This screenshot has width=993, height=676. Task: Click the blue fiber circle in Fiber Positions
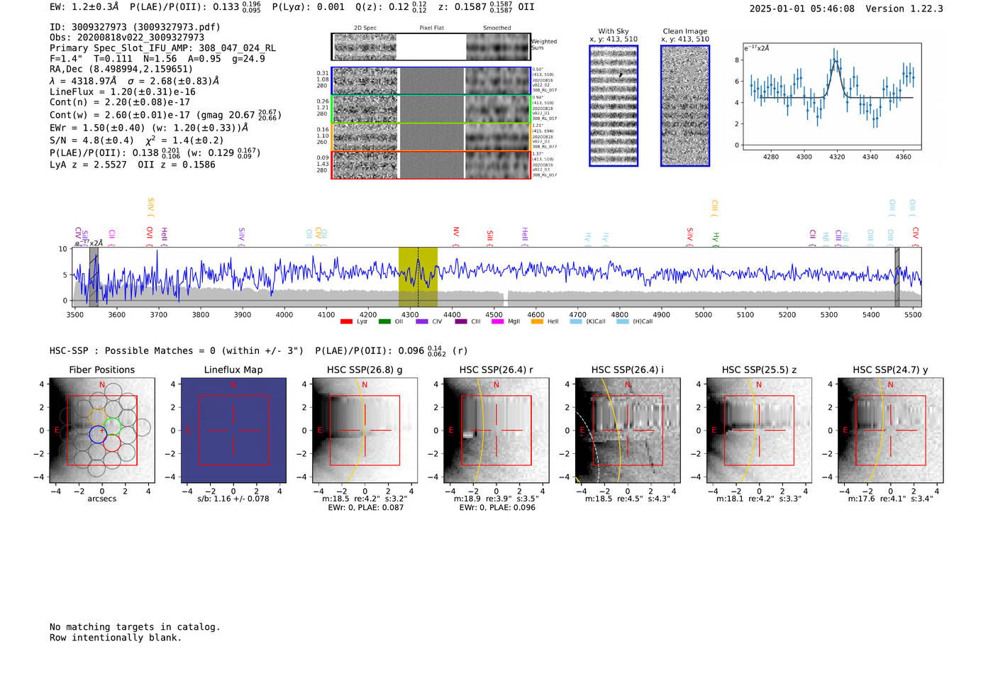pos(98,434)
